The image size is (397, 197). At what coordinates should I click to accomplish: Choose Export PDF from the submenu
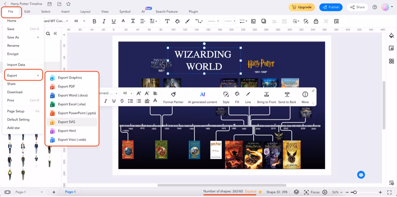click(x=72, y=87)
